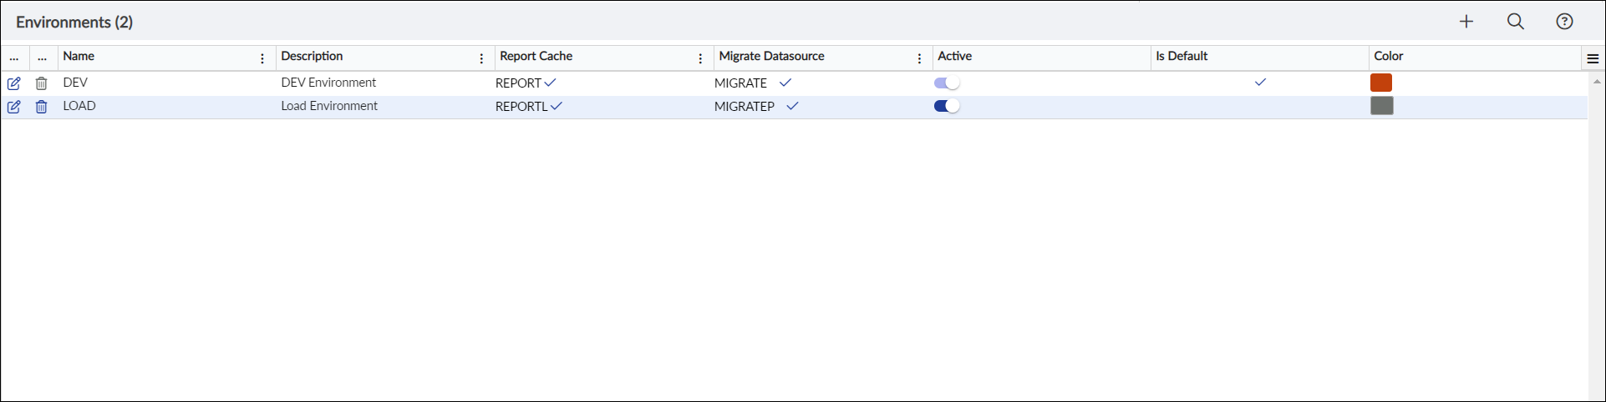Click the scrollbar up arrow
This screenshot has width=1606, height=402.
coord(1597,81)
